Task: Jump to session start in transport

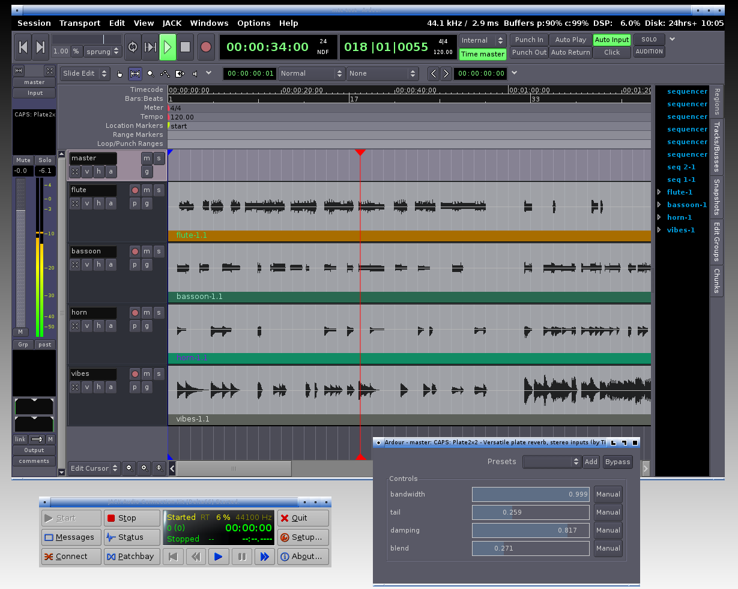Action: [23, 47]
